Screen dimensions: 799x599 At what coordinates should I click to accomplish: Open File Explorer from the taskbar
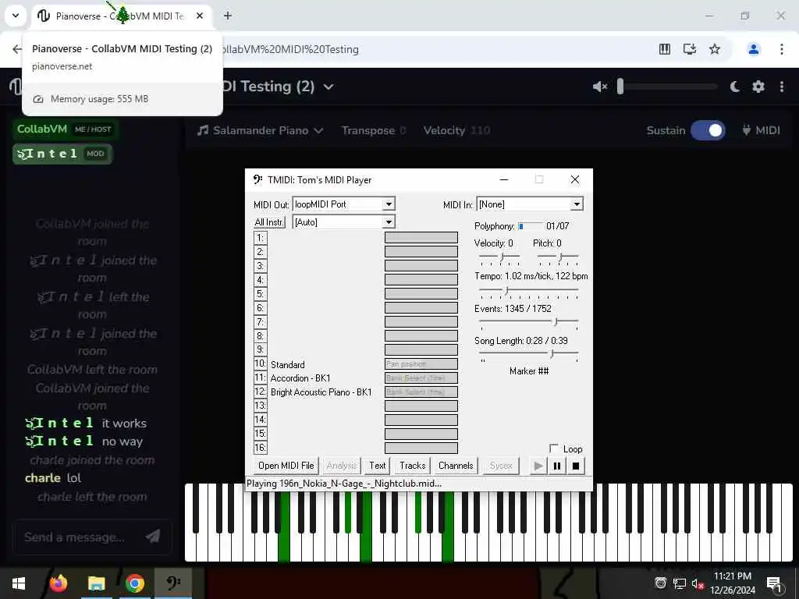coord(96,583)
